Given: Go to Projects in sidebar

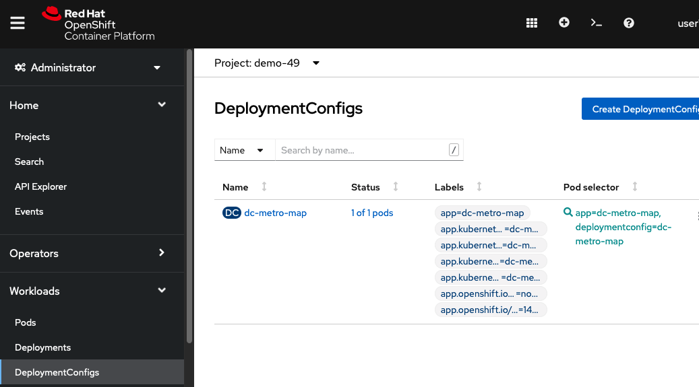Looking at the screenshot, I should [x=32, y=137].
